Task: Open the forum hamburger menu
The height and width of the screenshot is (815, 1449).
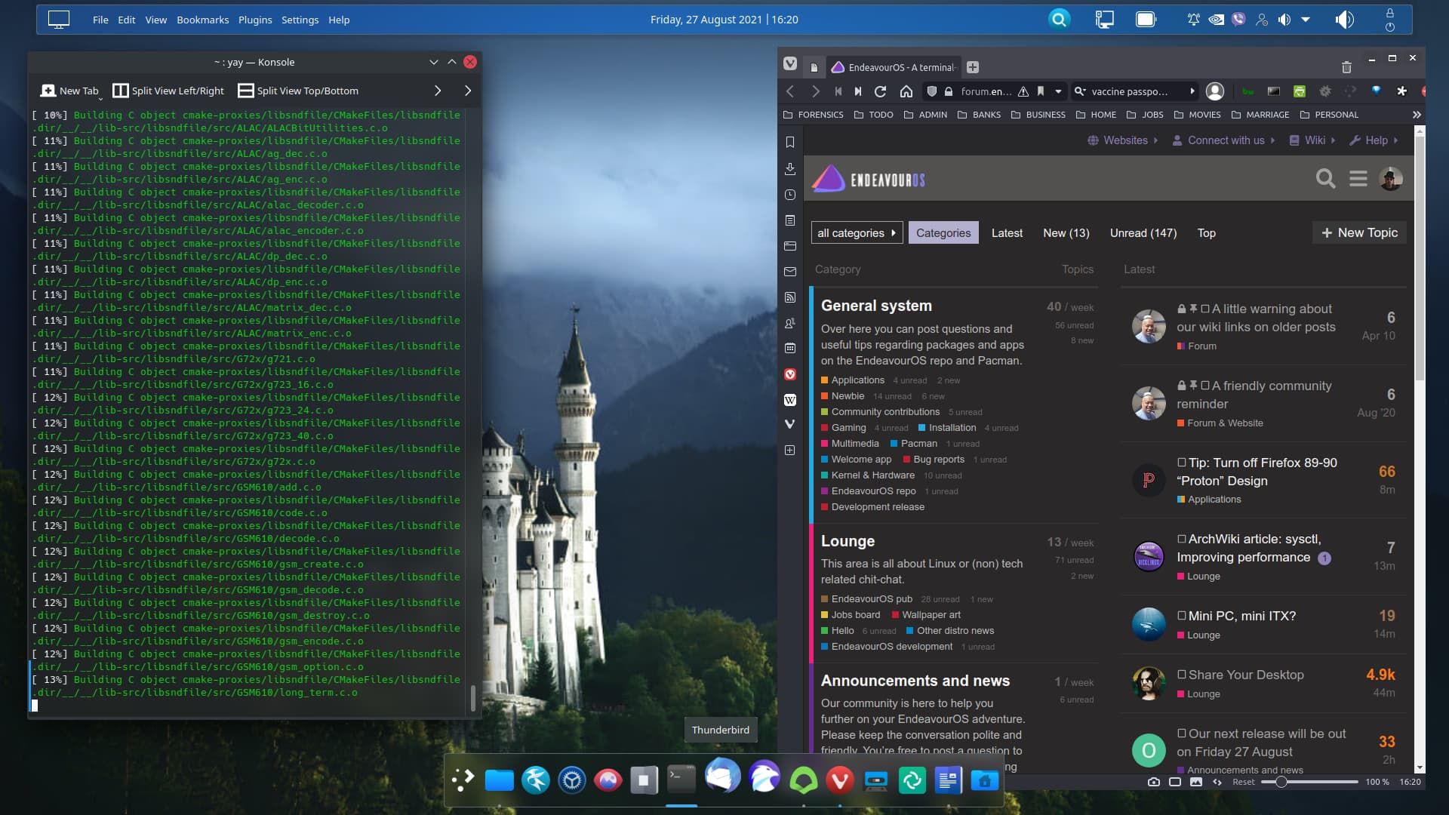Action: (1358, 179)
